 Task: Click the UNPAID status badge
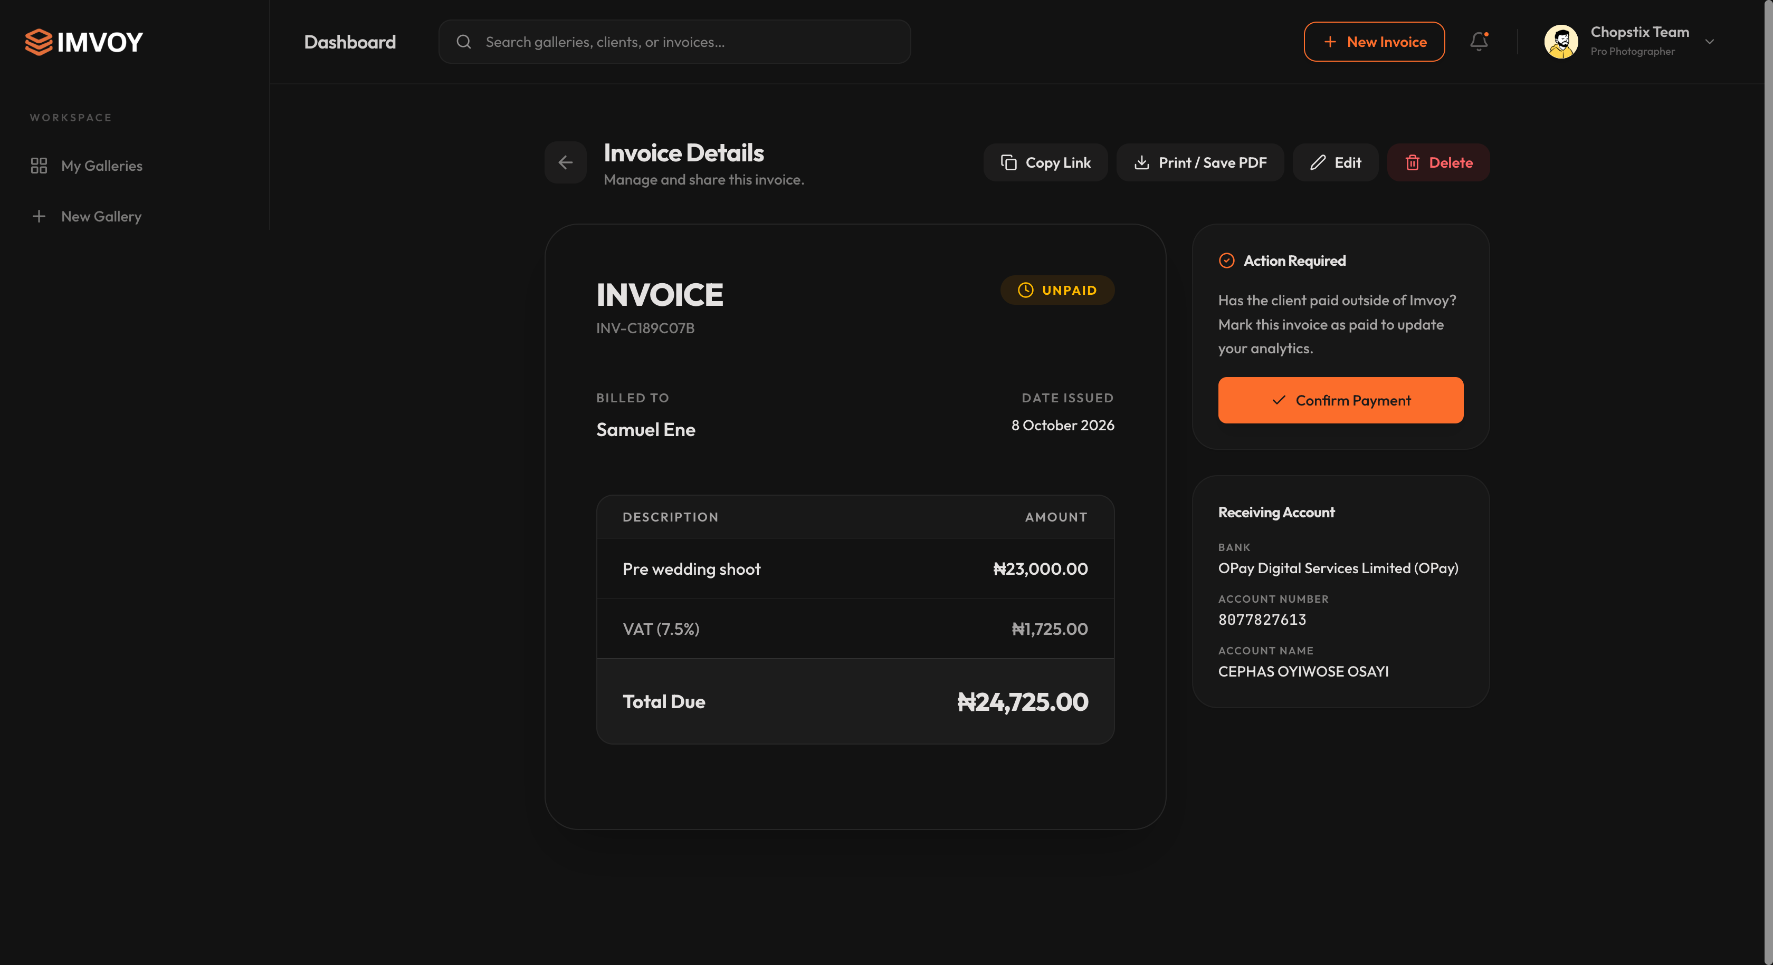1056,290
